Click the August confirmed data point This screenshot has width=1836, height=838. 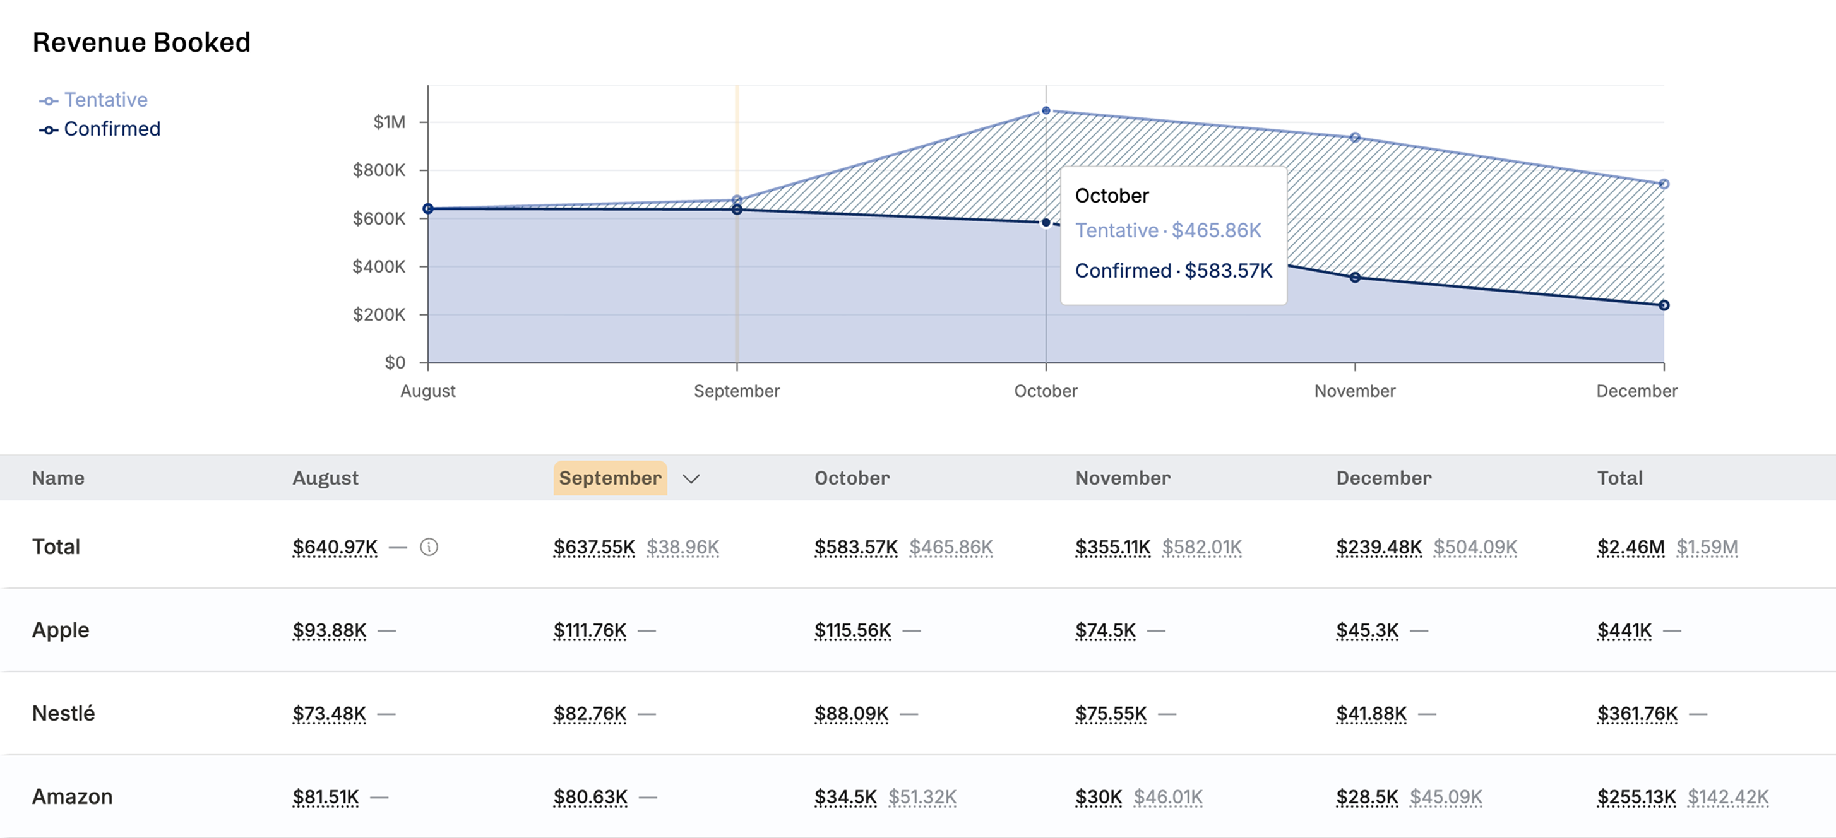[x=427, y=209]
